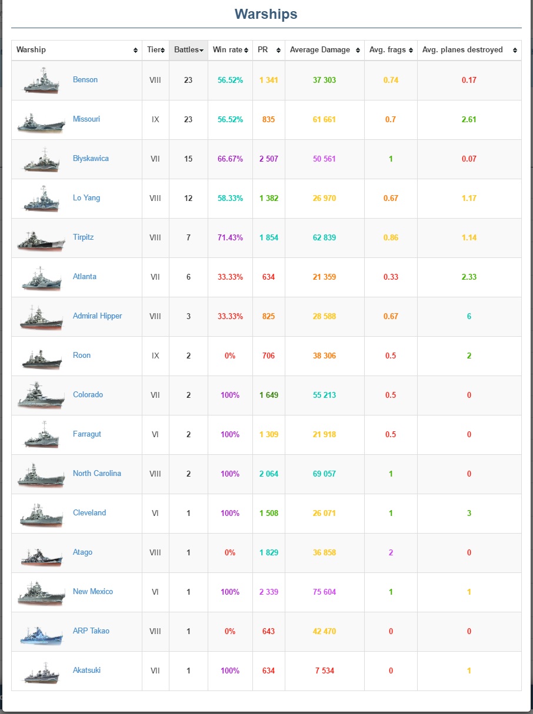533x714 pixels.
Task: Open the Roon warship link
Action: [x=82, y=355]
